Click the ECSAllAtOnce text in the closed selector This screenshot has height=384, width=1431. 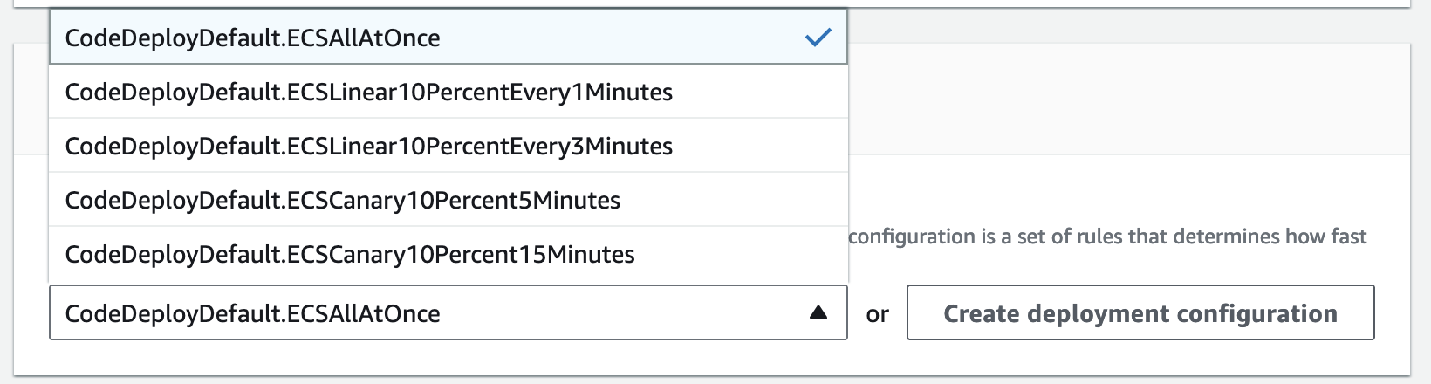coord(253,313)
